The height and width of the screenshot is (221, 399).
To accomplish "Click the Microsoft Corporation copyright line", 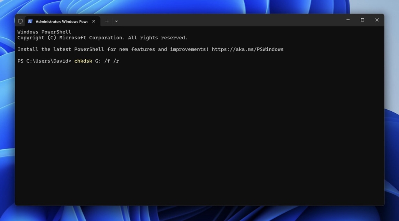I will tap(102, 38).
